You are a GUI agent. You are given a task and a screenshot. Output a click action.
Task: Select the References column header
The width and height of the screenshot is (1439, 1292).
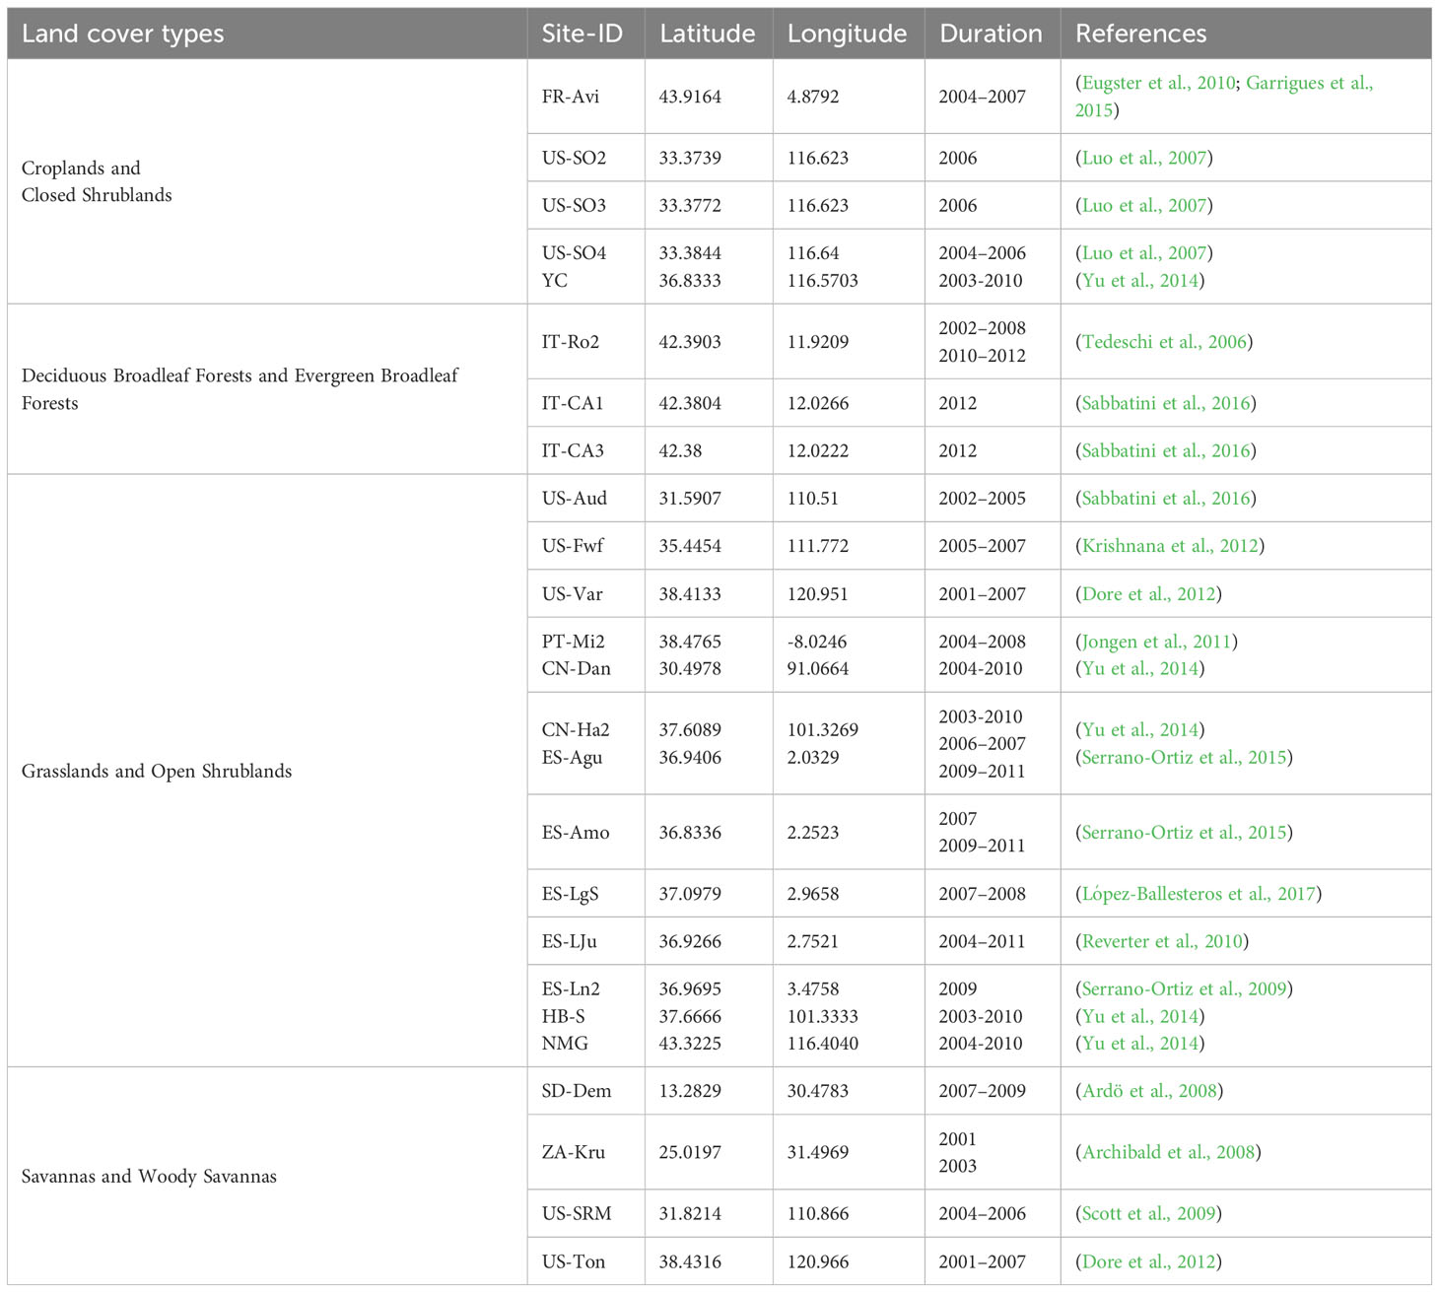click(x=1246, y=34)
